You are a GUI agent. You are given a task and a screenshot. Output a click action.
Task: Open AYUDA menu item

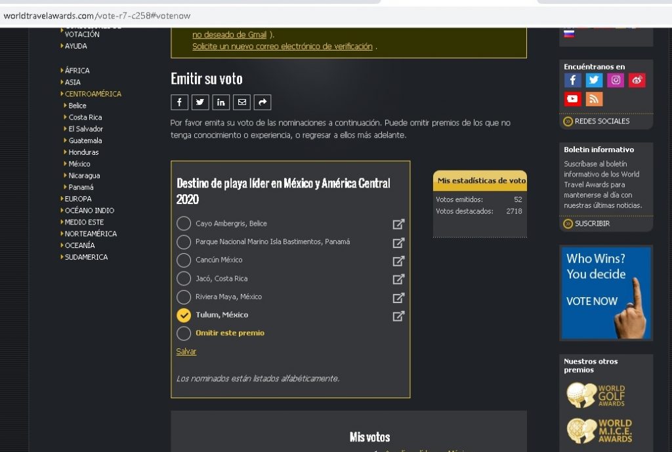point(75,46)
